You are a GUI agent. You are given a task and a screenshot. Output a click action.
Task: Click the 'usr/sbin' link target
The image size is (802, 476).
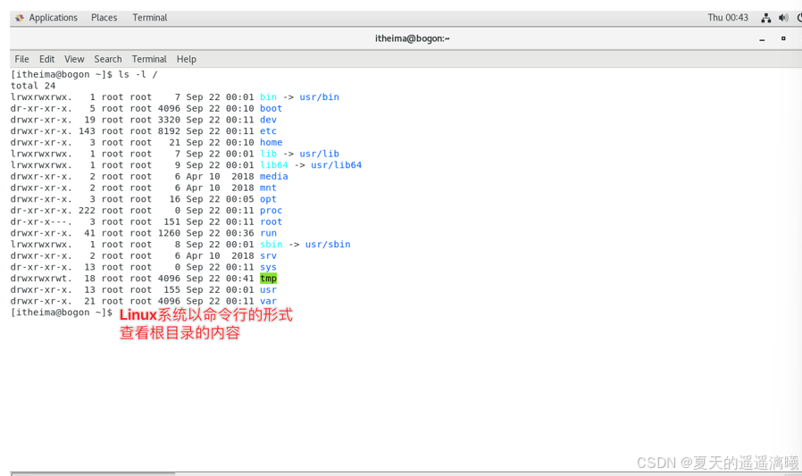pyautogui.click(x=328, y=245)
